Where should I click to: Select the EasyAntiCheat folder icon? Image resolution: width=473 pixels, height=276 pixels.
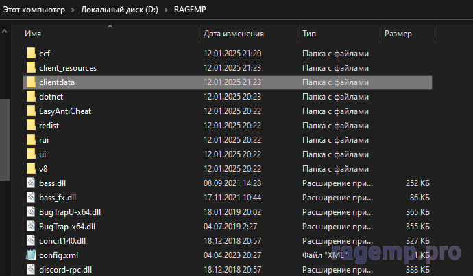tap(31, 111)
